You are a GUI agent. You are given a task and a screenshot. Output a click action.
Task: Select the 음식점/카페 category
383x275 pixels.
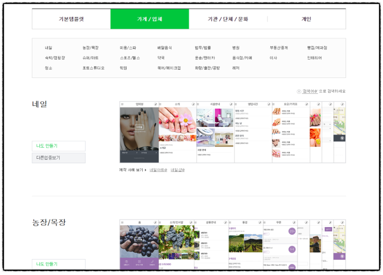coord(242,58)
